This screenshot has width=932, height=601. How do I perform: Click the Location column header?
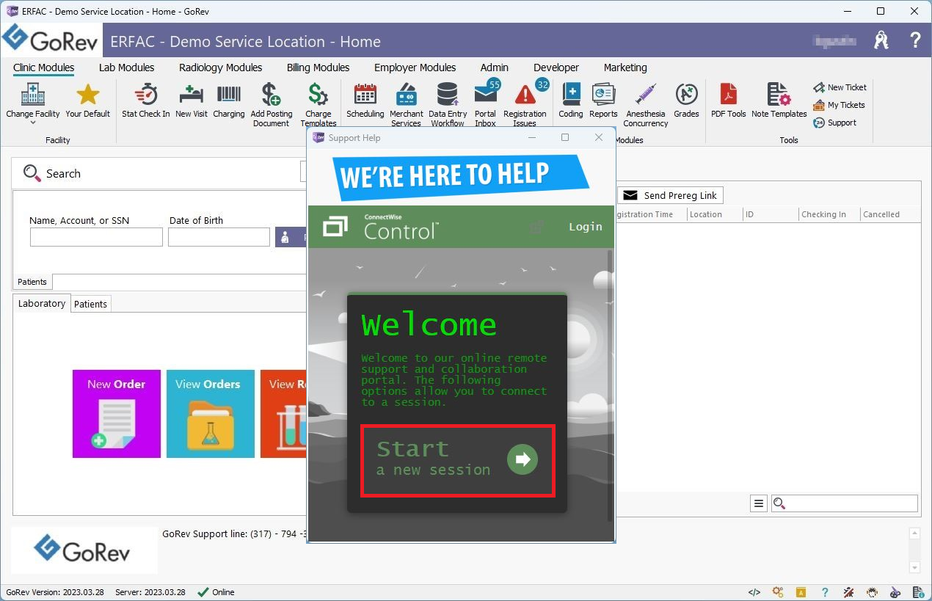pyautogui.click(x=714, y=214)
